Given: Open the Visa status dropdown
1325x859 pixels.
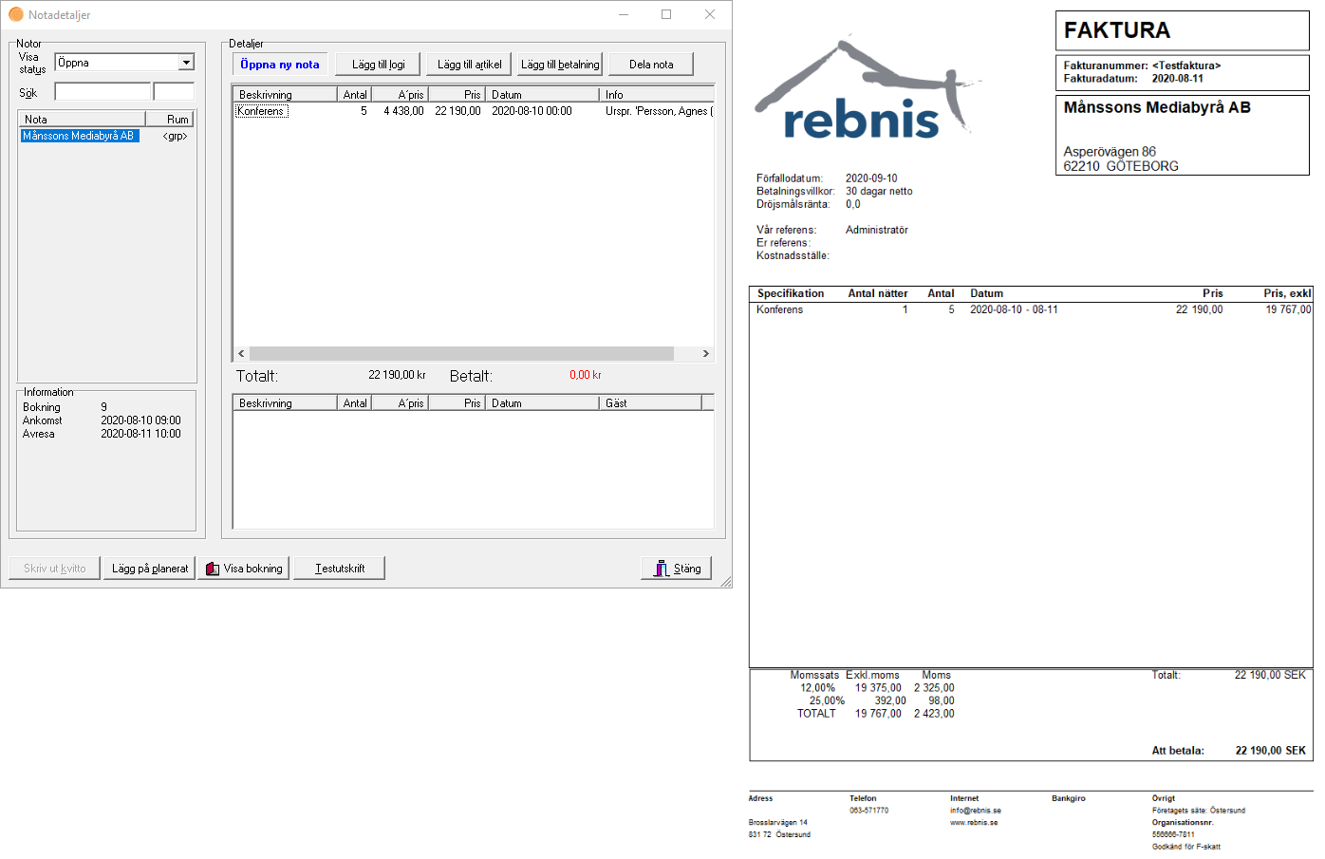Looking at the screenshot, I should click(x=186, y=63).
